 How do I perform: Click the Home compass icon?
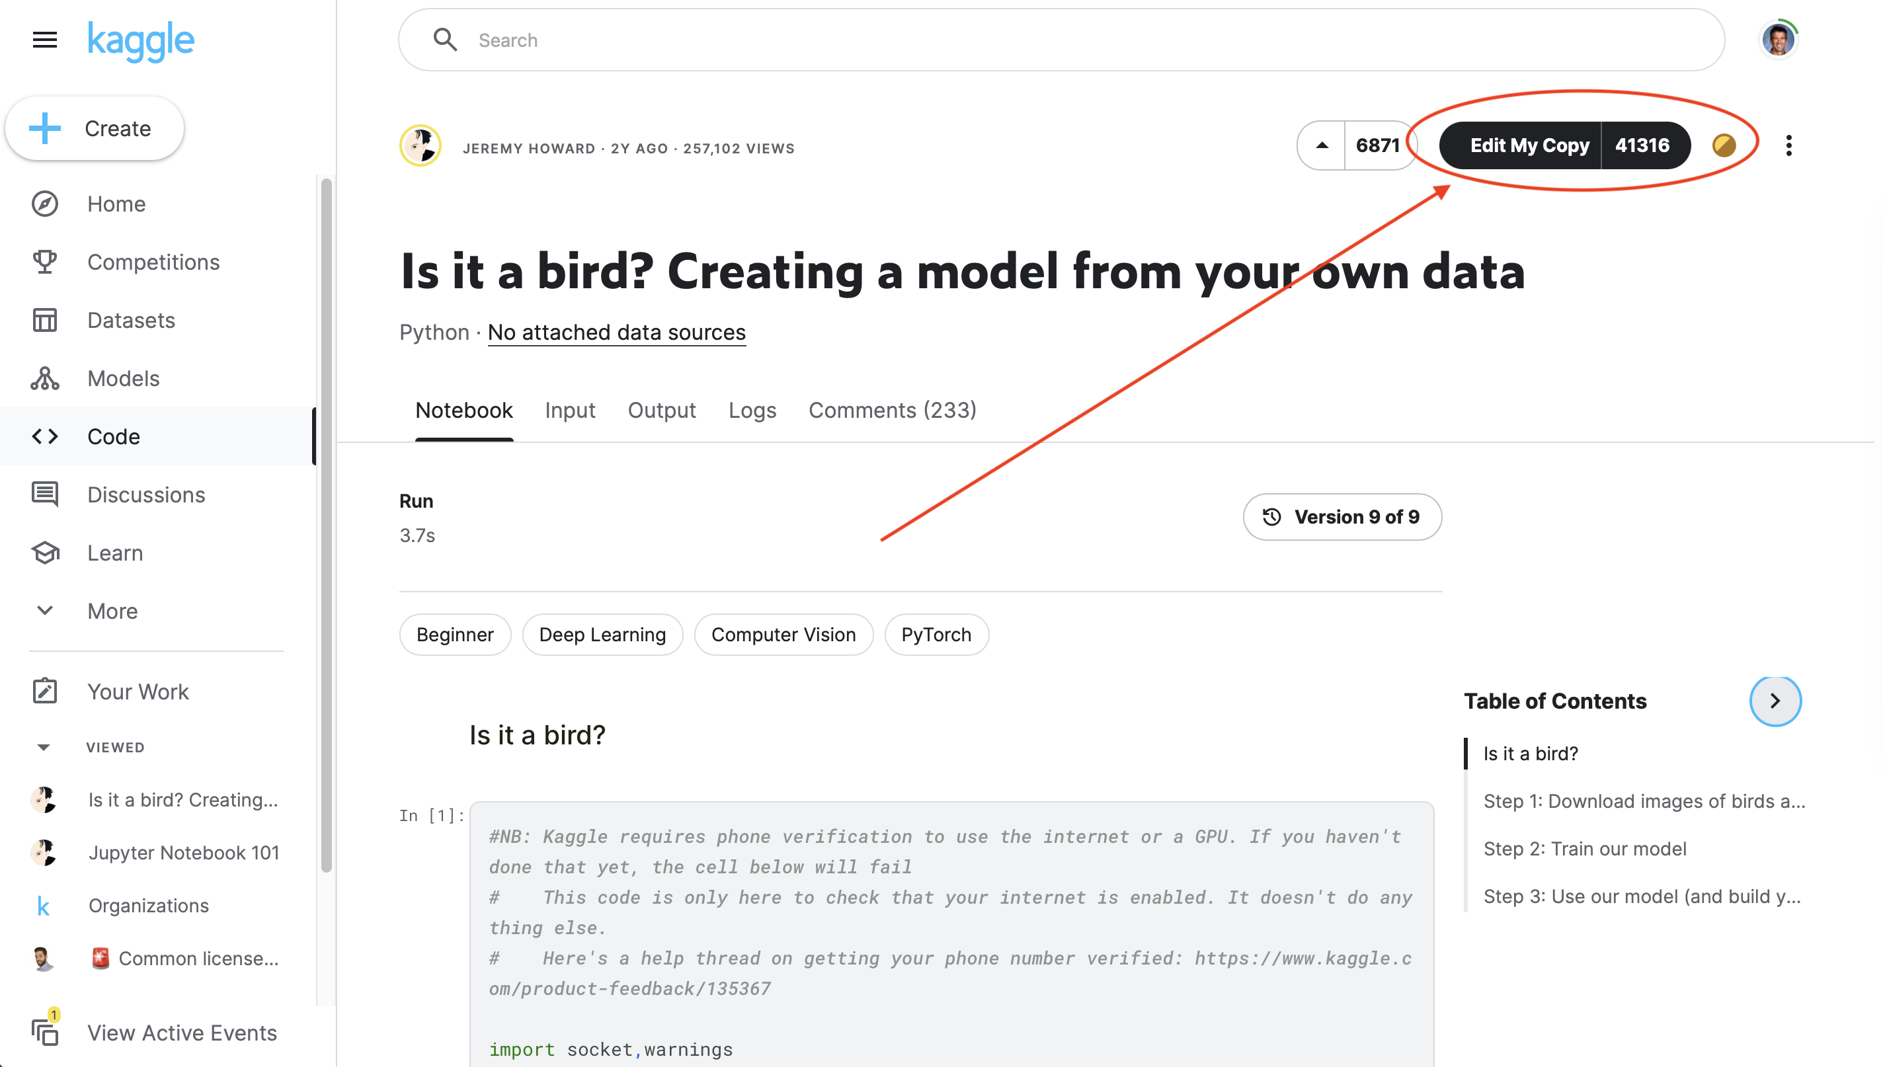click(x=45, y=204)
